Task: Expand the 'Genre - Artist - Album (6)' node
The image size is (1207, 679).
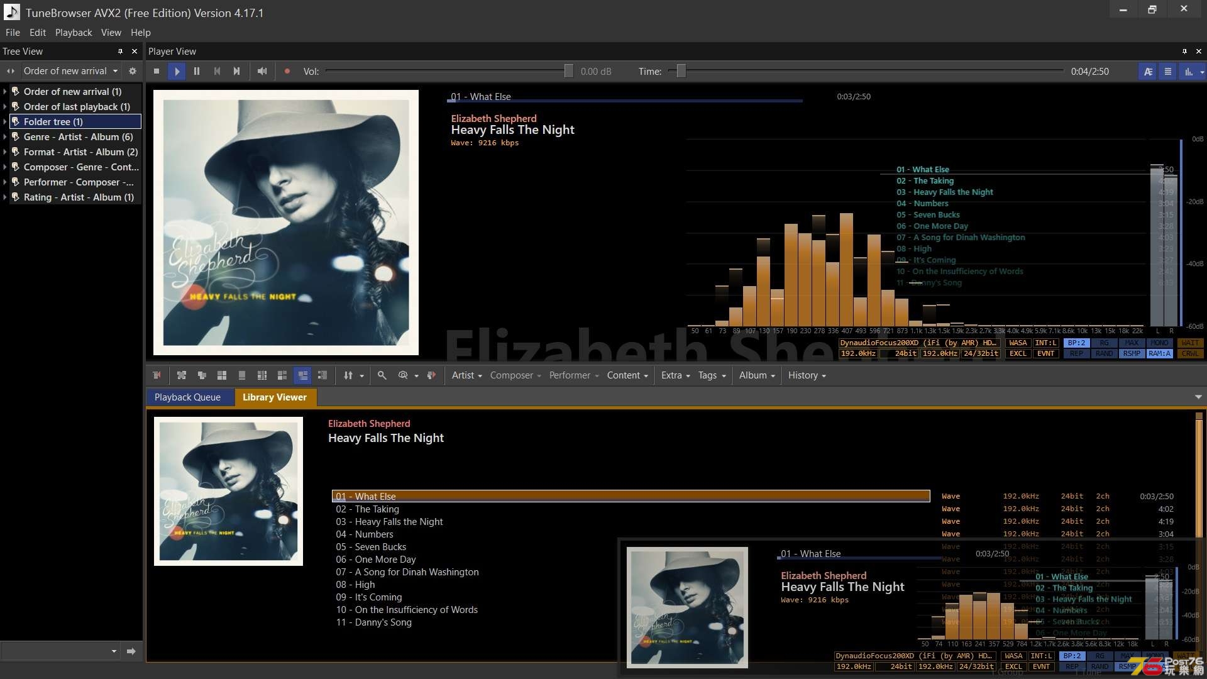Action: click(5, 136)
